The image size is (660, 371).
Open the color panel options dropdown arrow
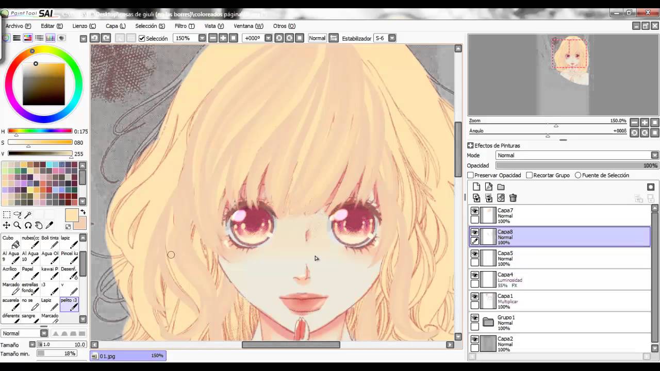click(83, 38)
